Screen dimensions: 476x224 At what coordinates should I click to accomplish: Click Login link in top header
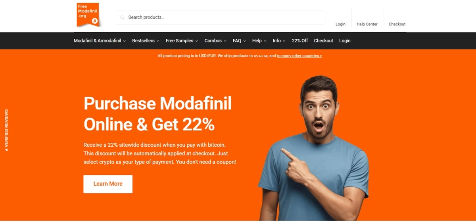[340, 24]
